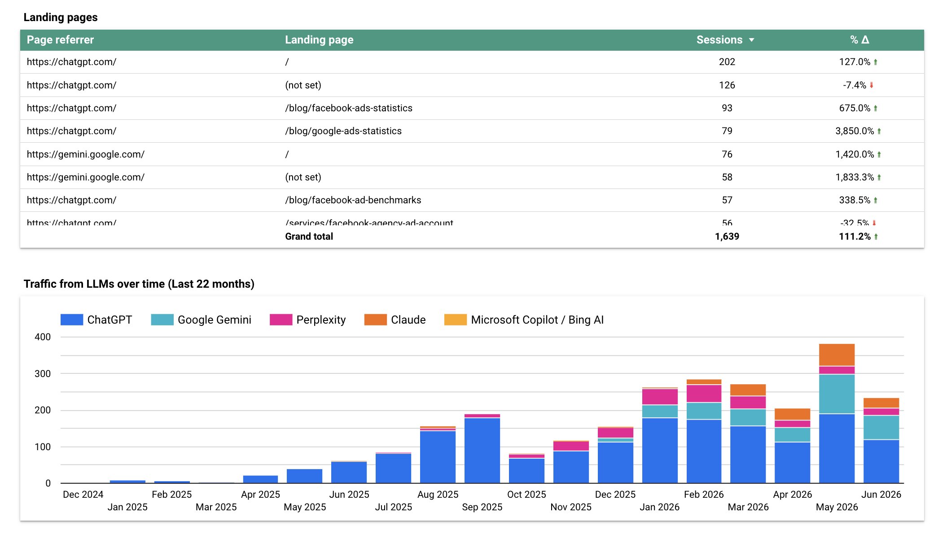Viewport: 947px width, 535px height.
Task: Click the Claude legend label
Action: 408,320
